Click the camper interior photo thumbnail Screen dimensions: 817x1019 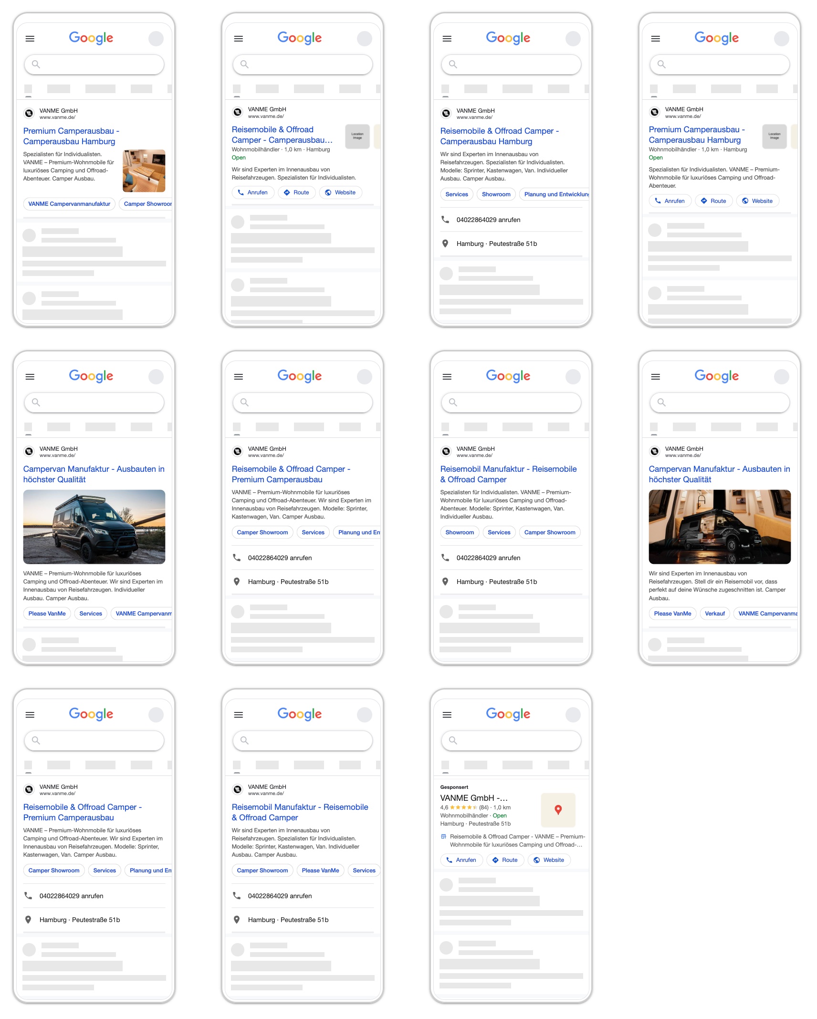[x=144, y=171]
